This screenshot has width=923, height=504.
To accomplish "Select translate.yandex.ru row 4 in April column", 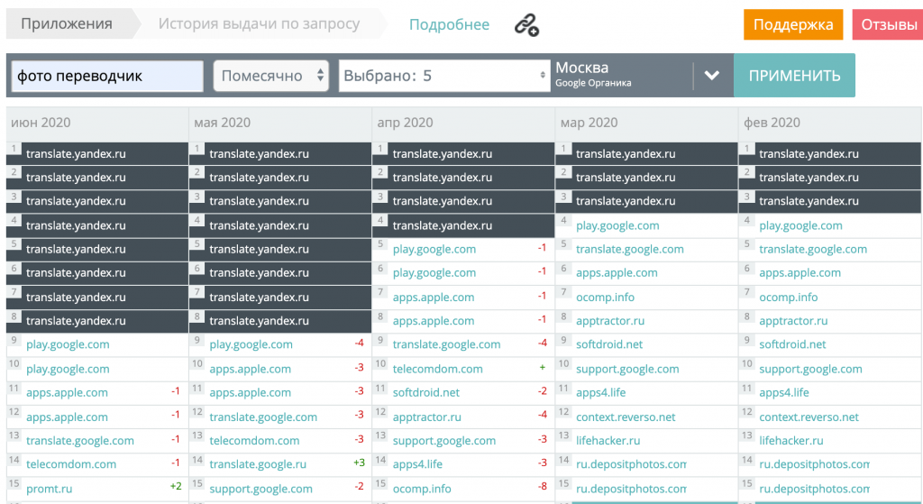I will [x=463, y=225].
